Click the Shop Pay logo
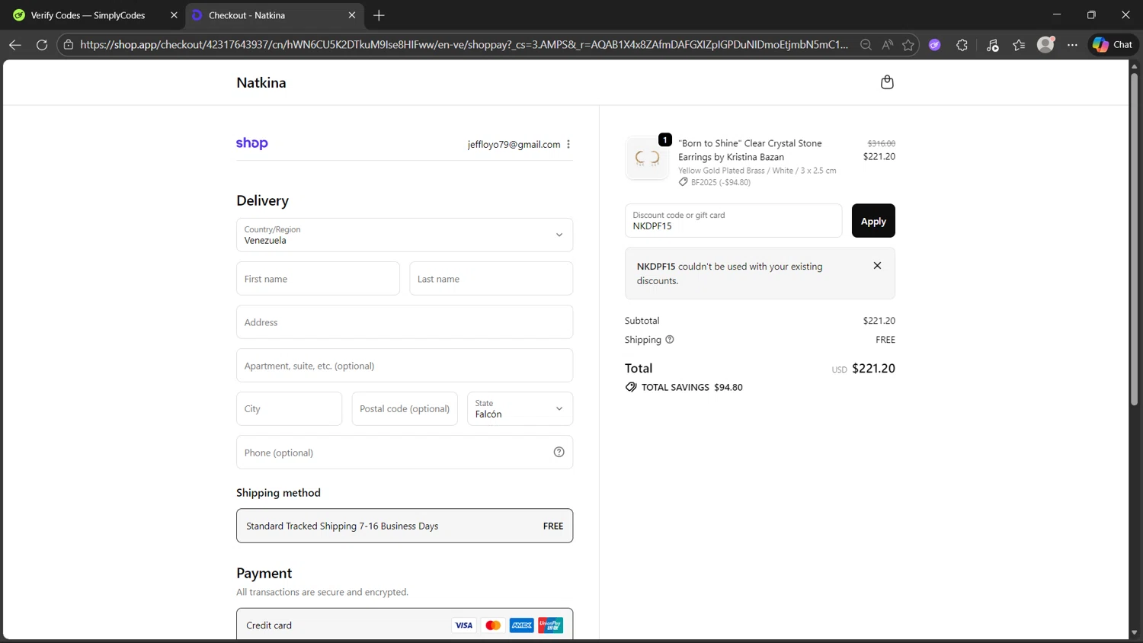 [252, 143]
